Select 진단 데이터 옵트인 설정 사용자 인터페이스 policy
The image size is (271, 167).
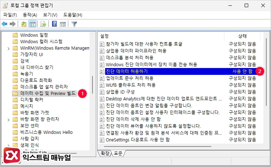pos(163,112)
